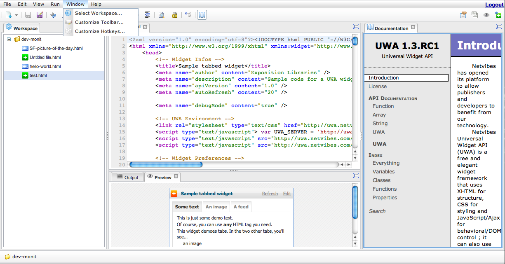Click the Save file toolbar icon

point(28,15)
